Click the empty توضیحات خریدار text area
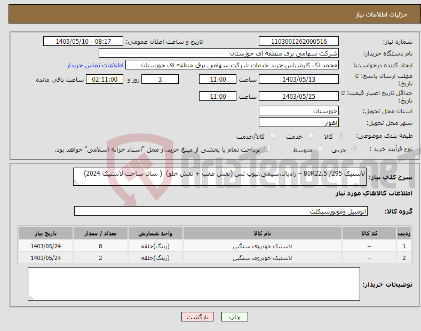 pos(194,284)
